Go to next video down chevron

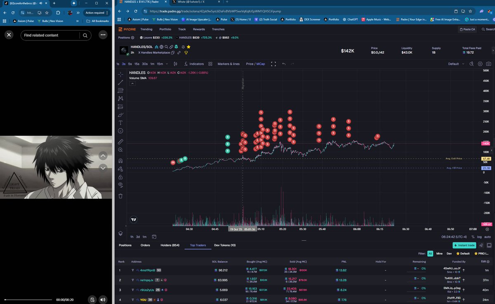[x=103, y=167]
